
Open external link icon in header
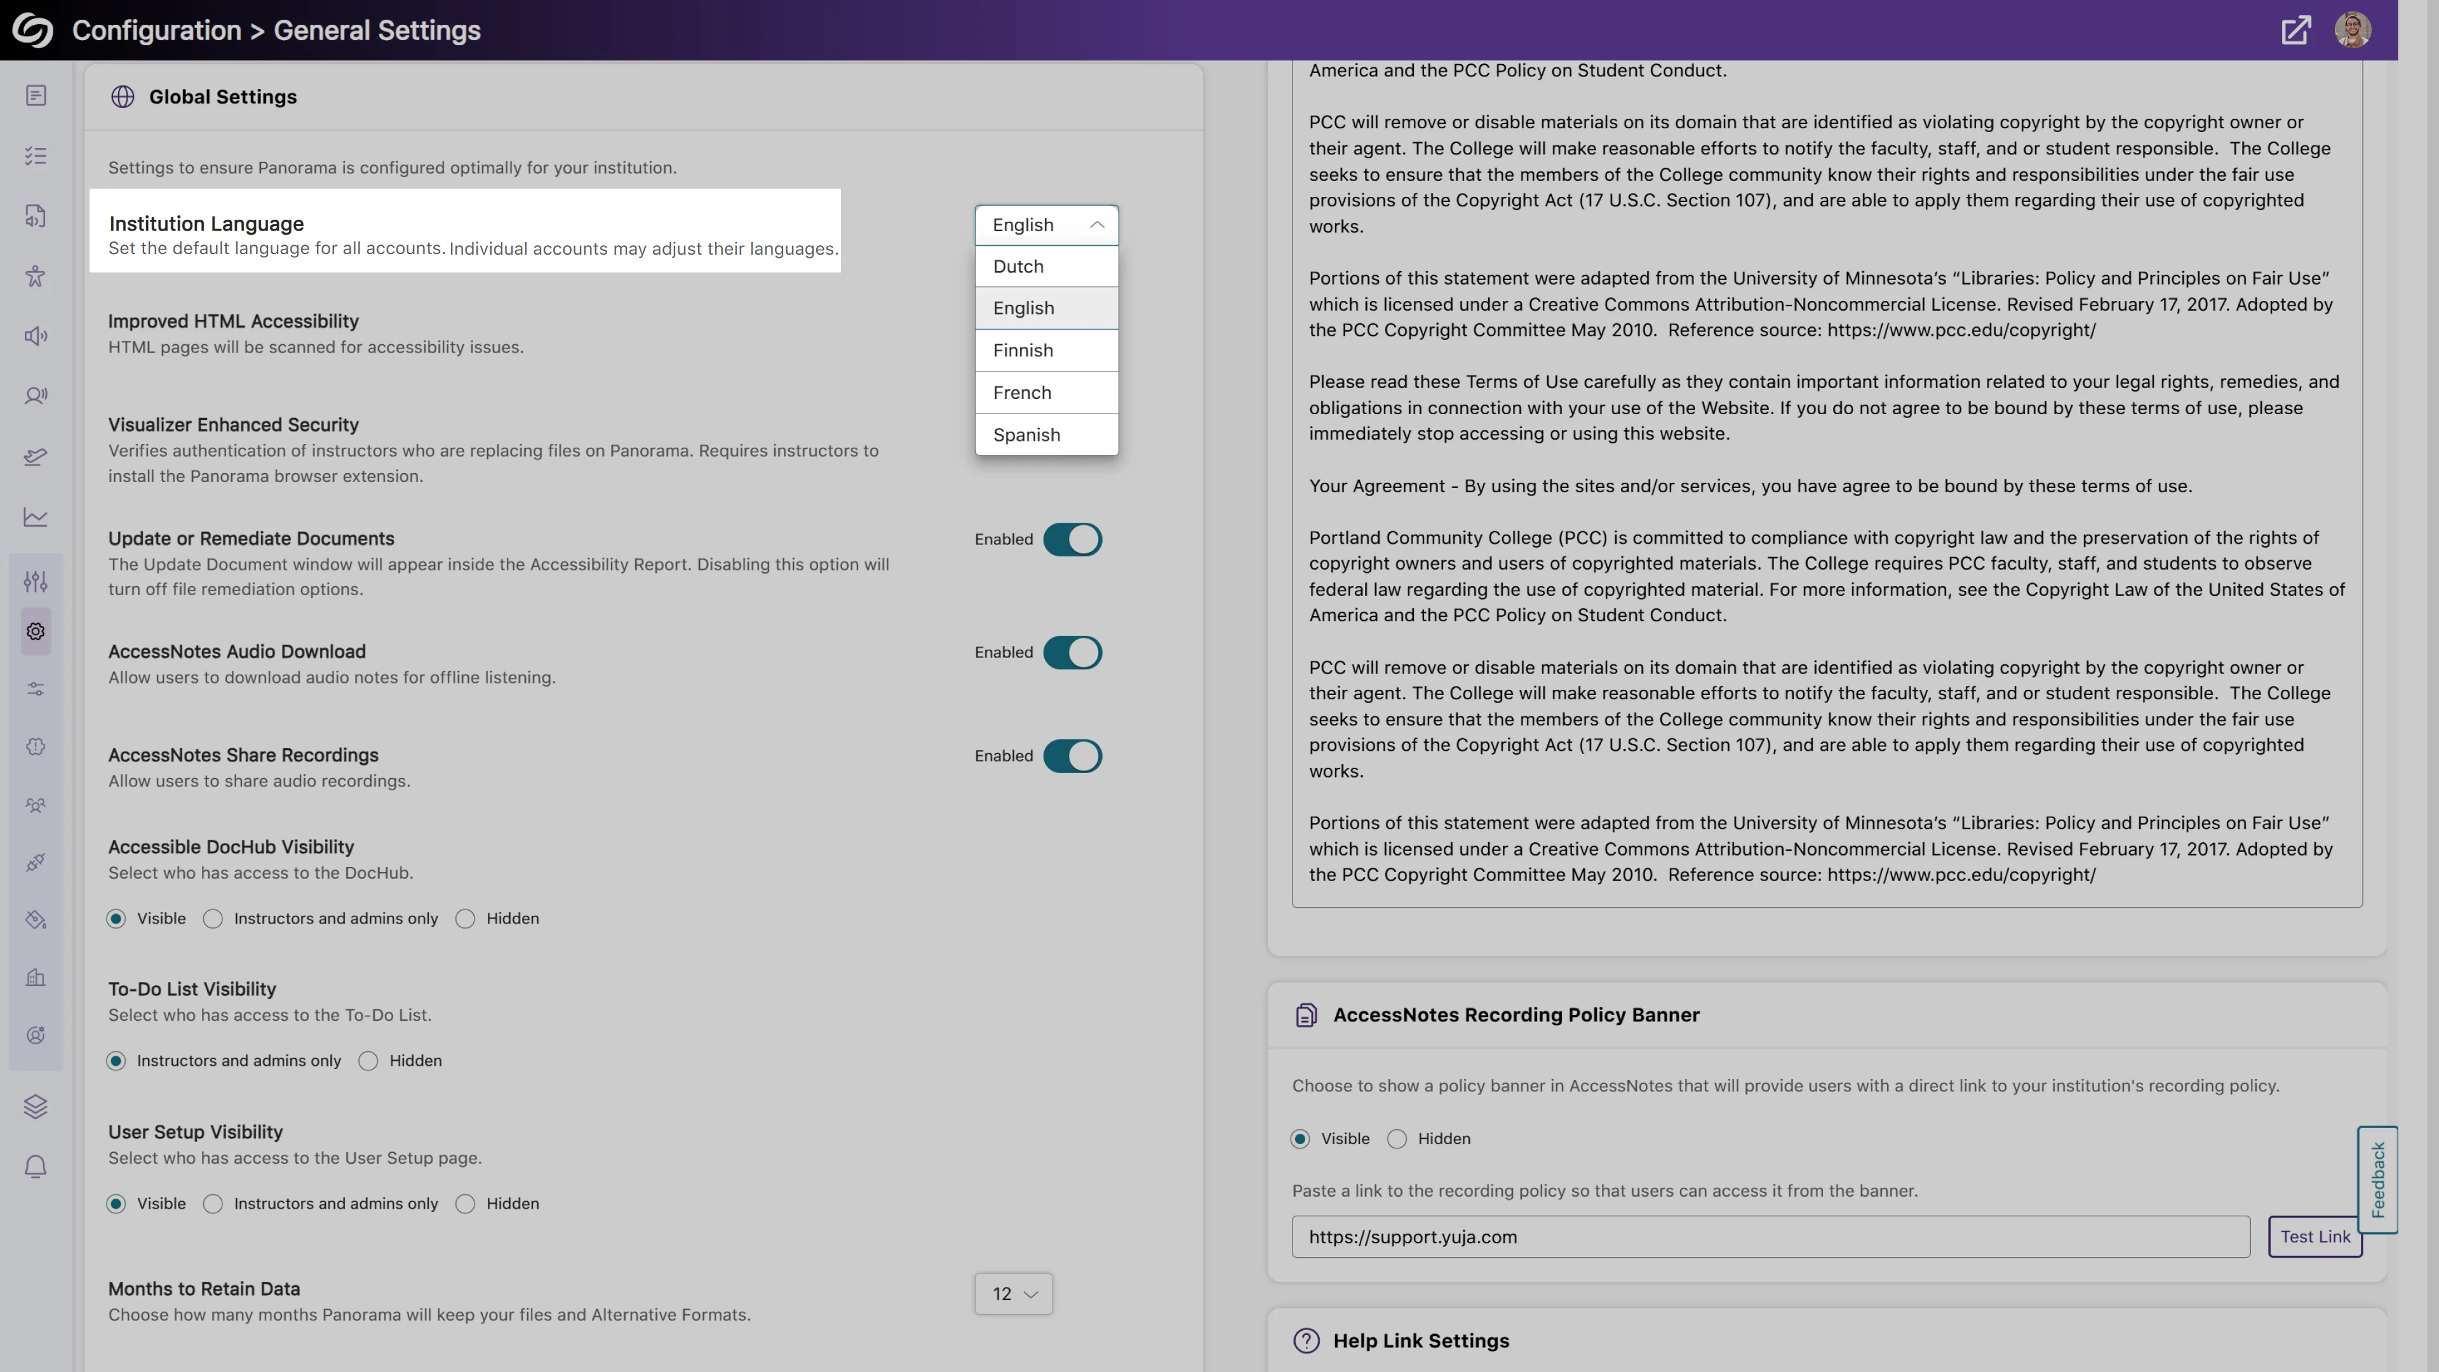[2295, 30]
